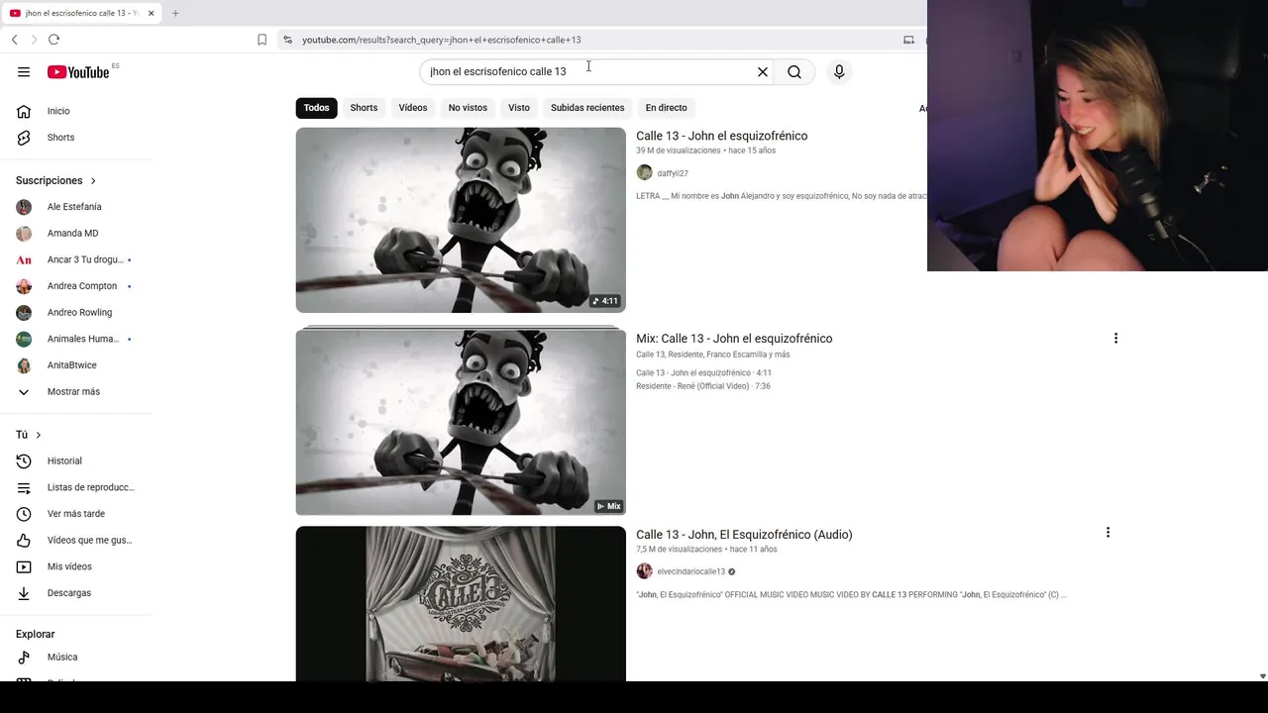Open Ancar 3 Tu drogu... subscription
Image resolution: width=1268 pixels, height=713 pixels.
75,259
